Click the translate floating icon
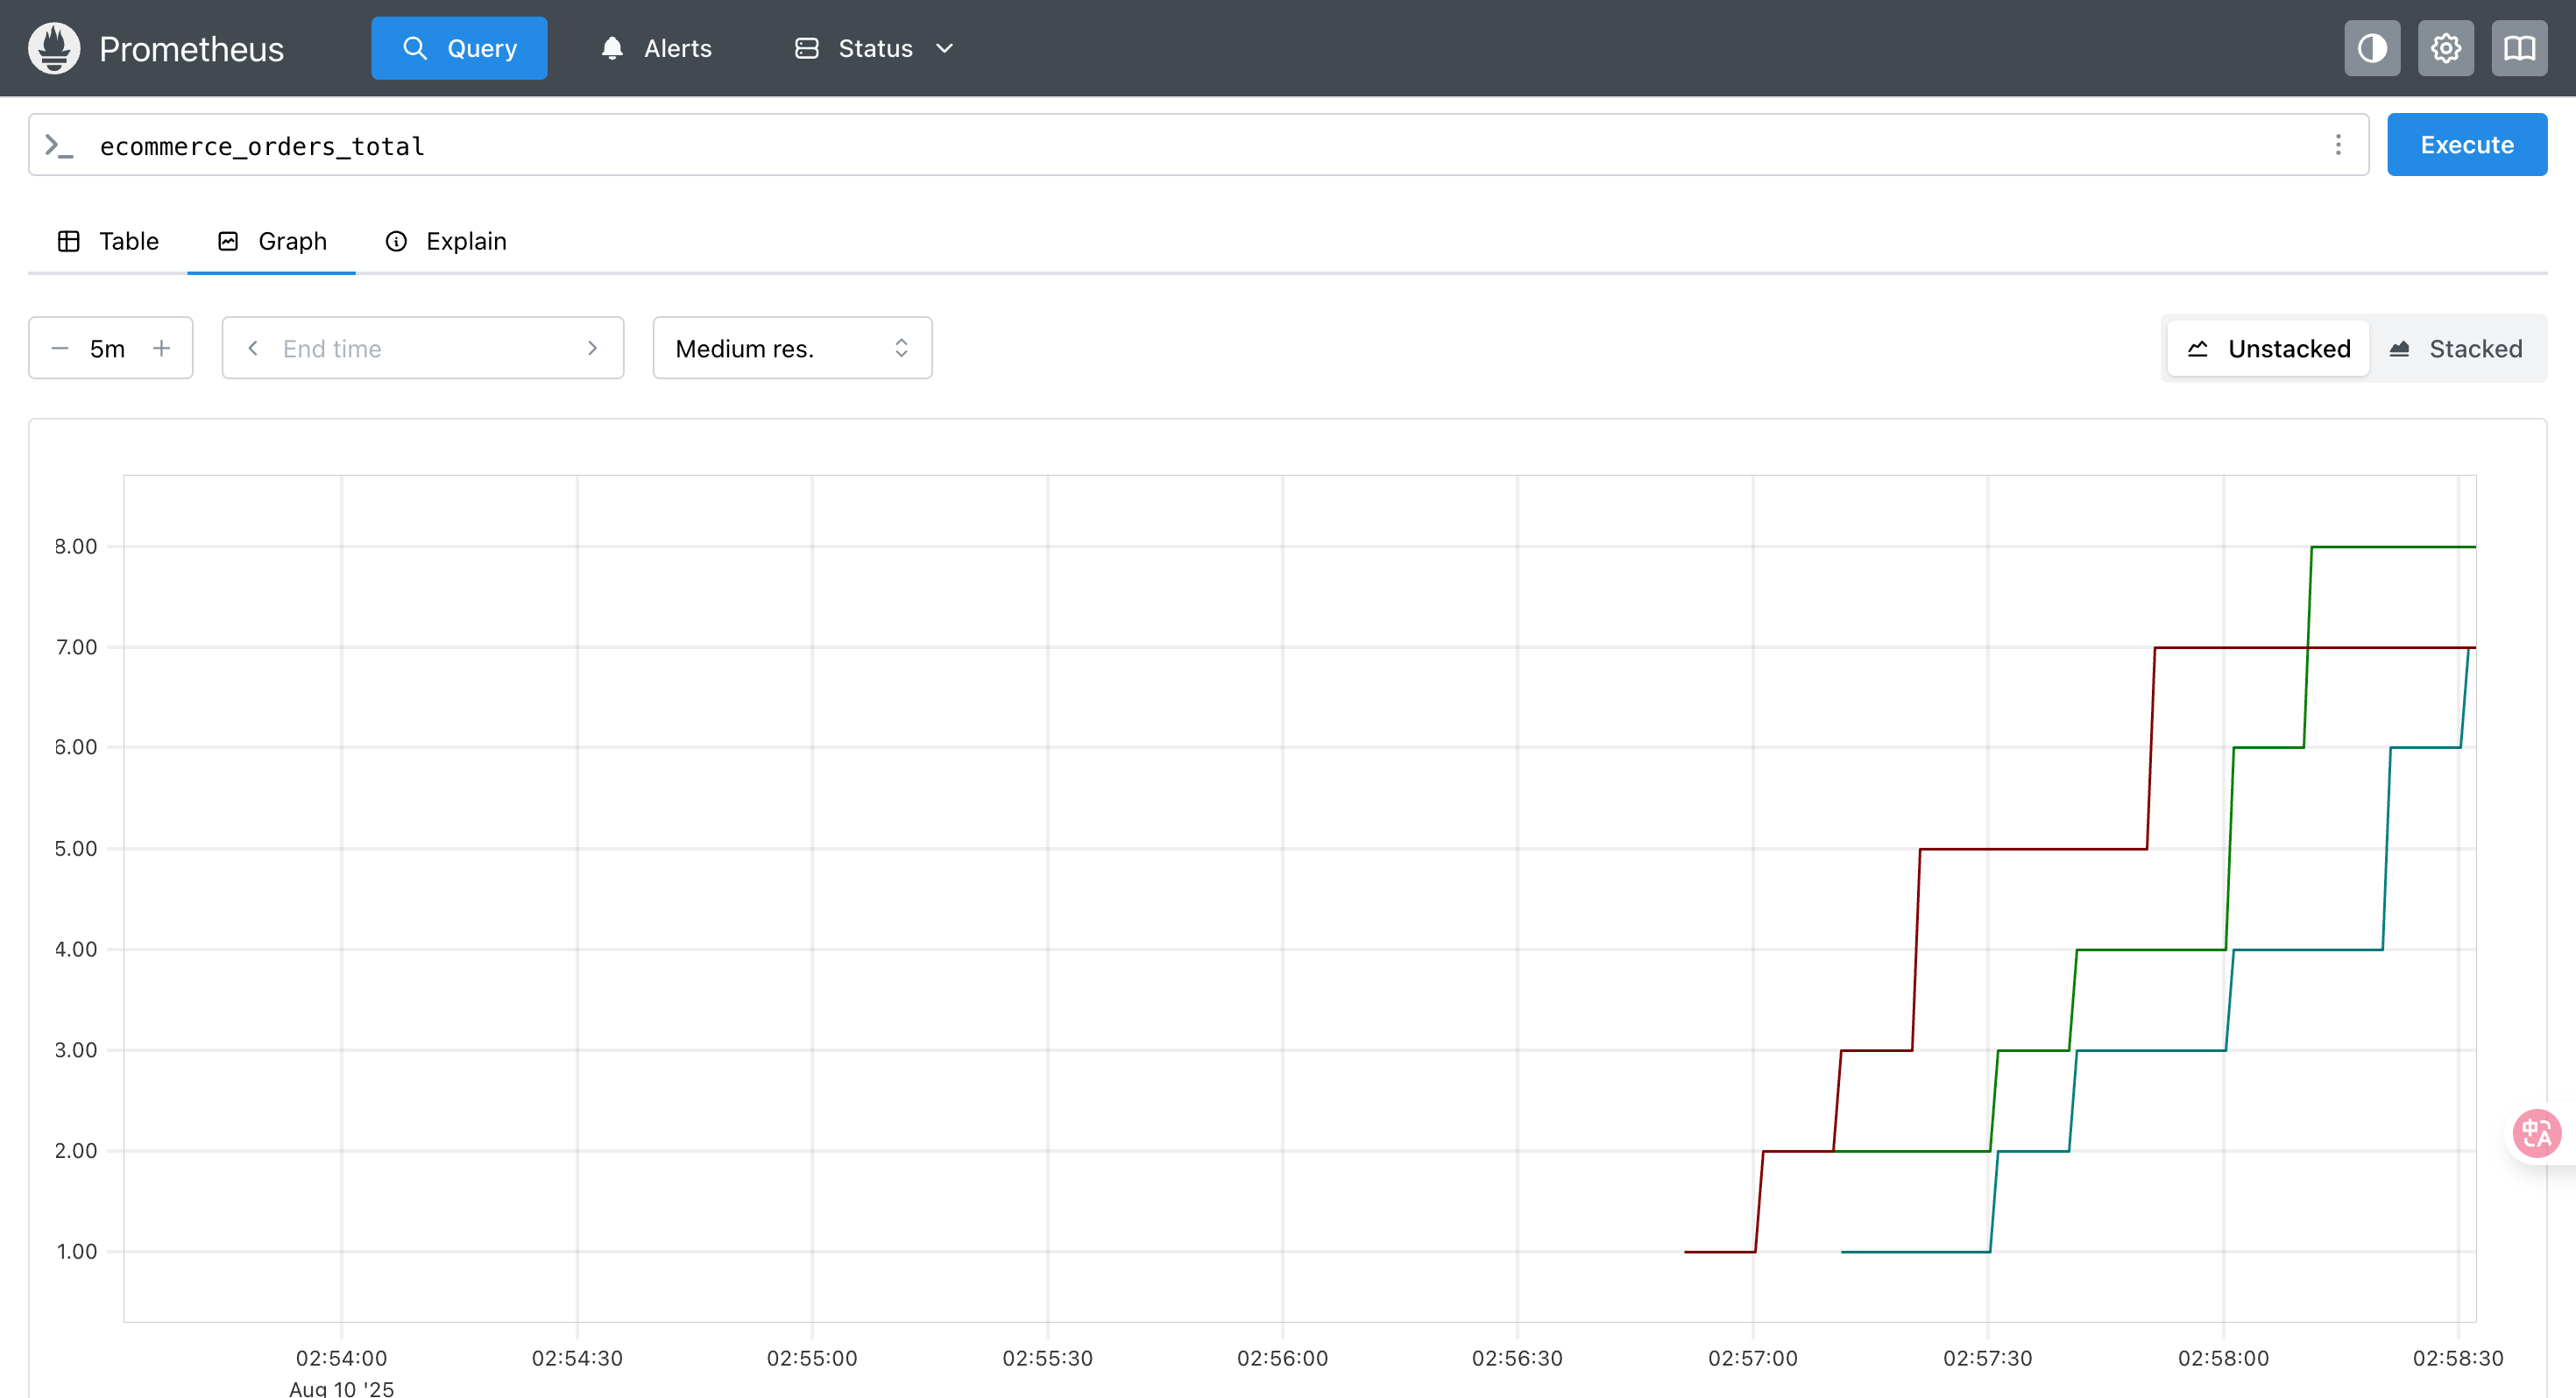Screen dimensions: 2576x1398 (x=2537, y=1133)
